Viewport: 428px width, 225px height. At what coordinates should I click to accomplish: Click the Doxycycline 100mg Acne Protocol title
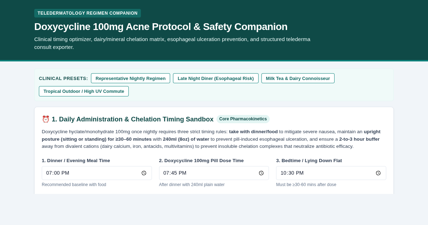(161, 26)
